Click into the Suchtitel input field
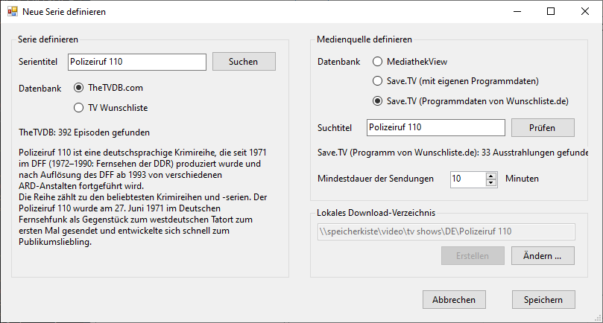 tap(436, 128)
